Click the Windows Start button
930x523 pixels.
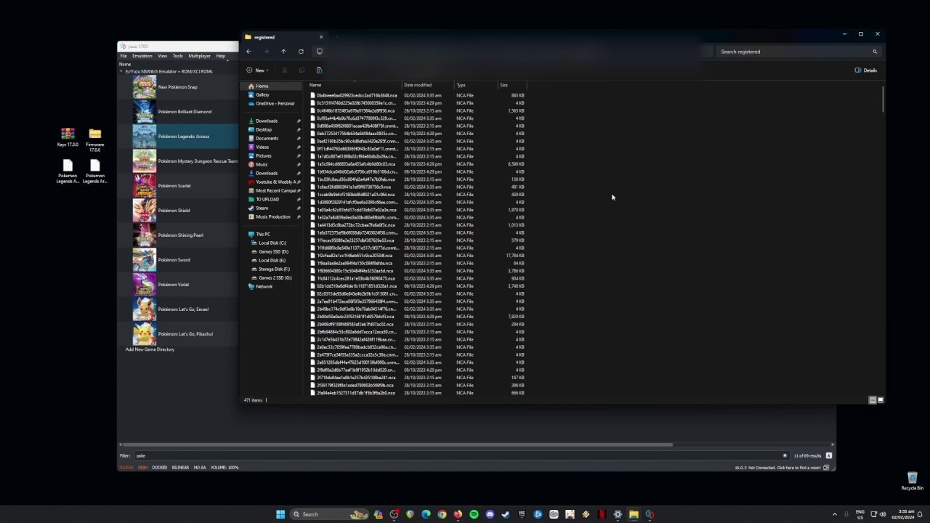(x=280, y=514)
